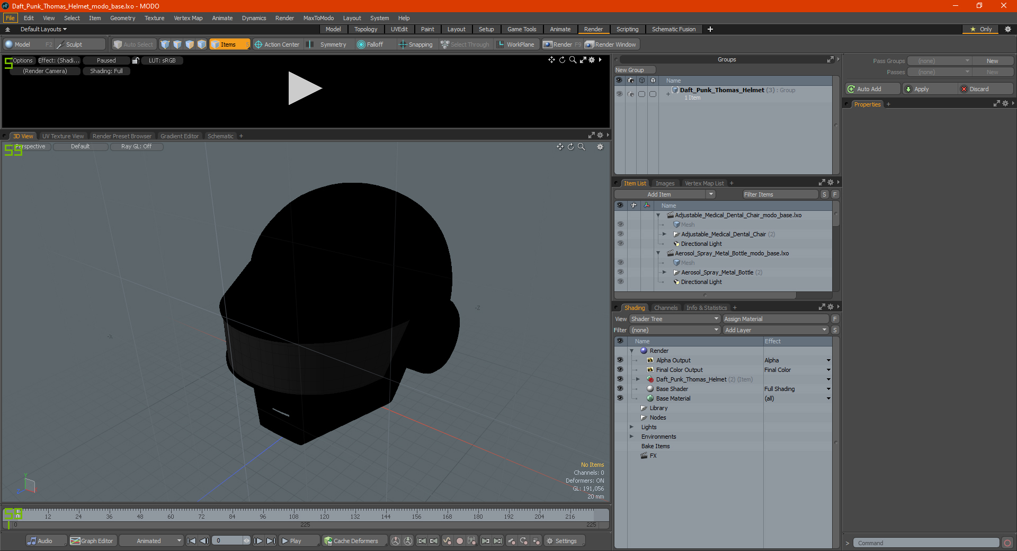Collapse the Render shader tree node
Viewport: 1017px width, 551px height.
tap(631, 351)
